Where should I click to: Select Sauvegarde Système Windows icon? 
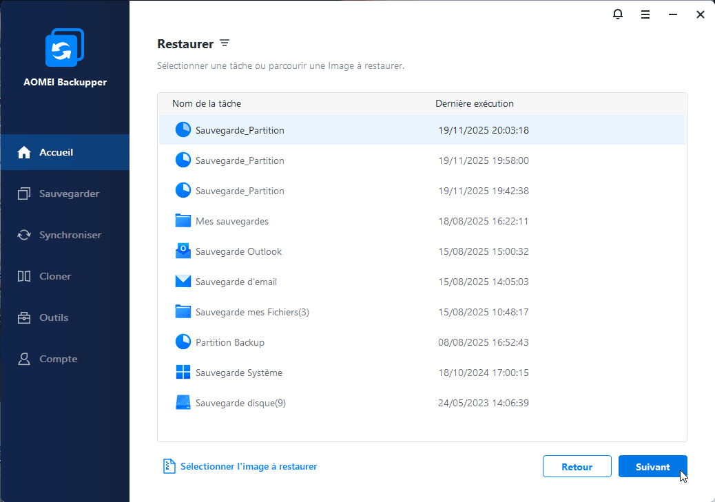183,373
